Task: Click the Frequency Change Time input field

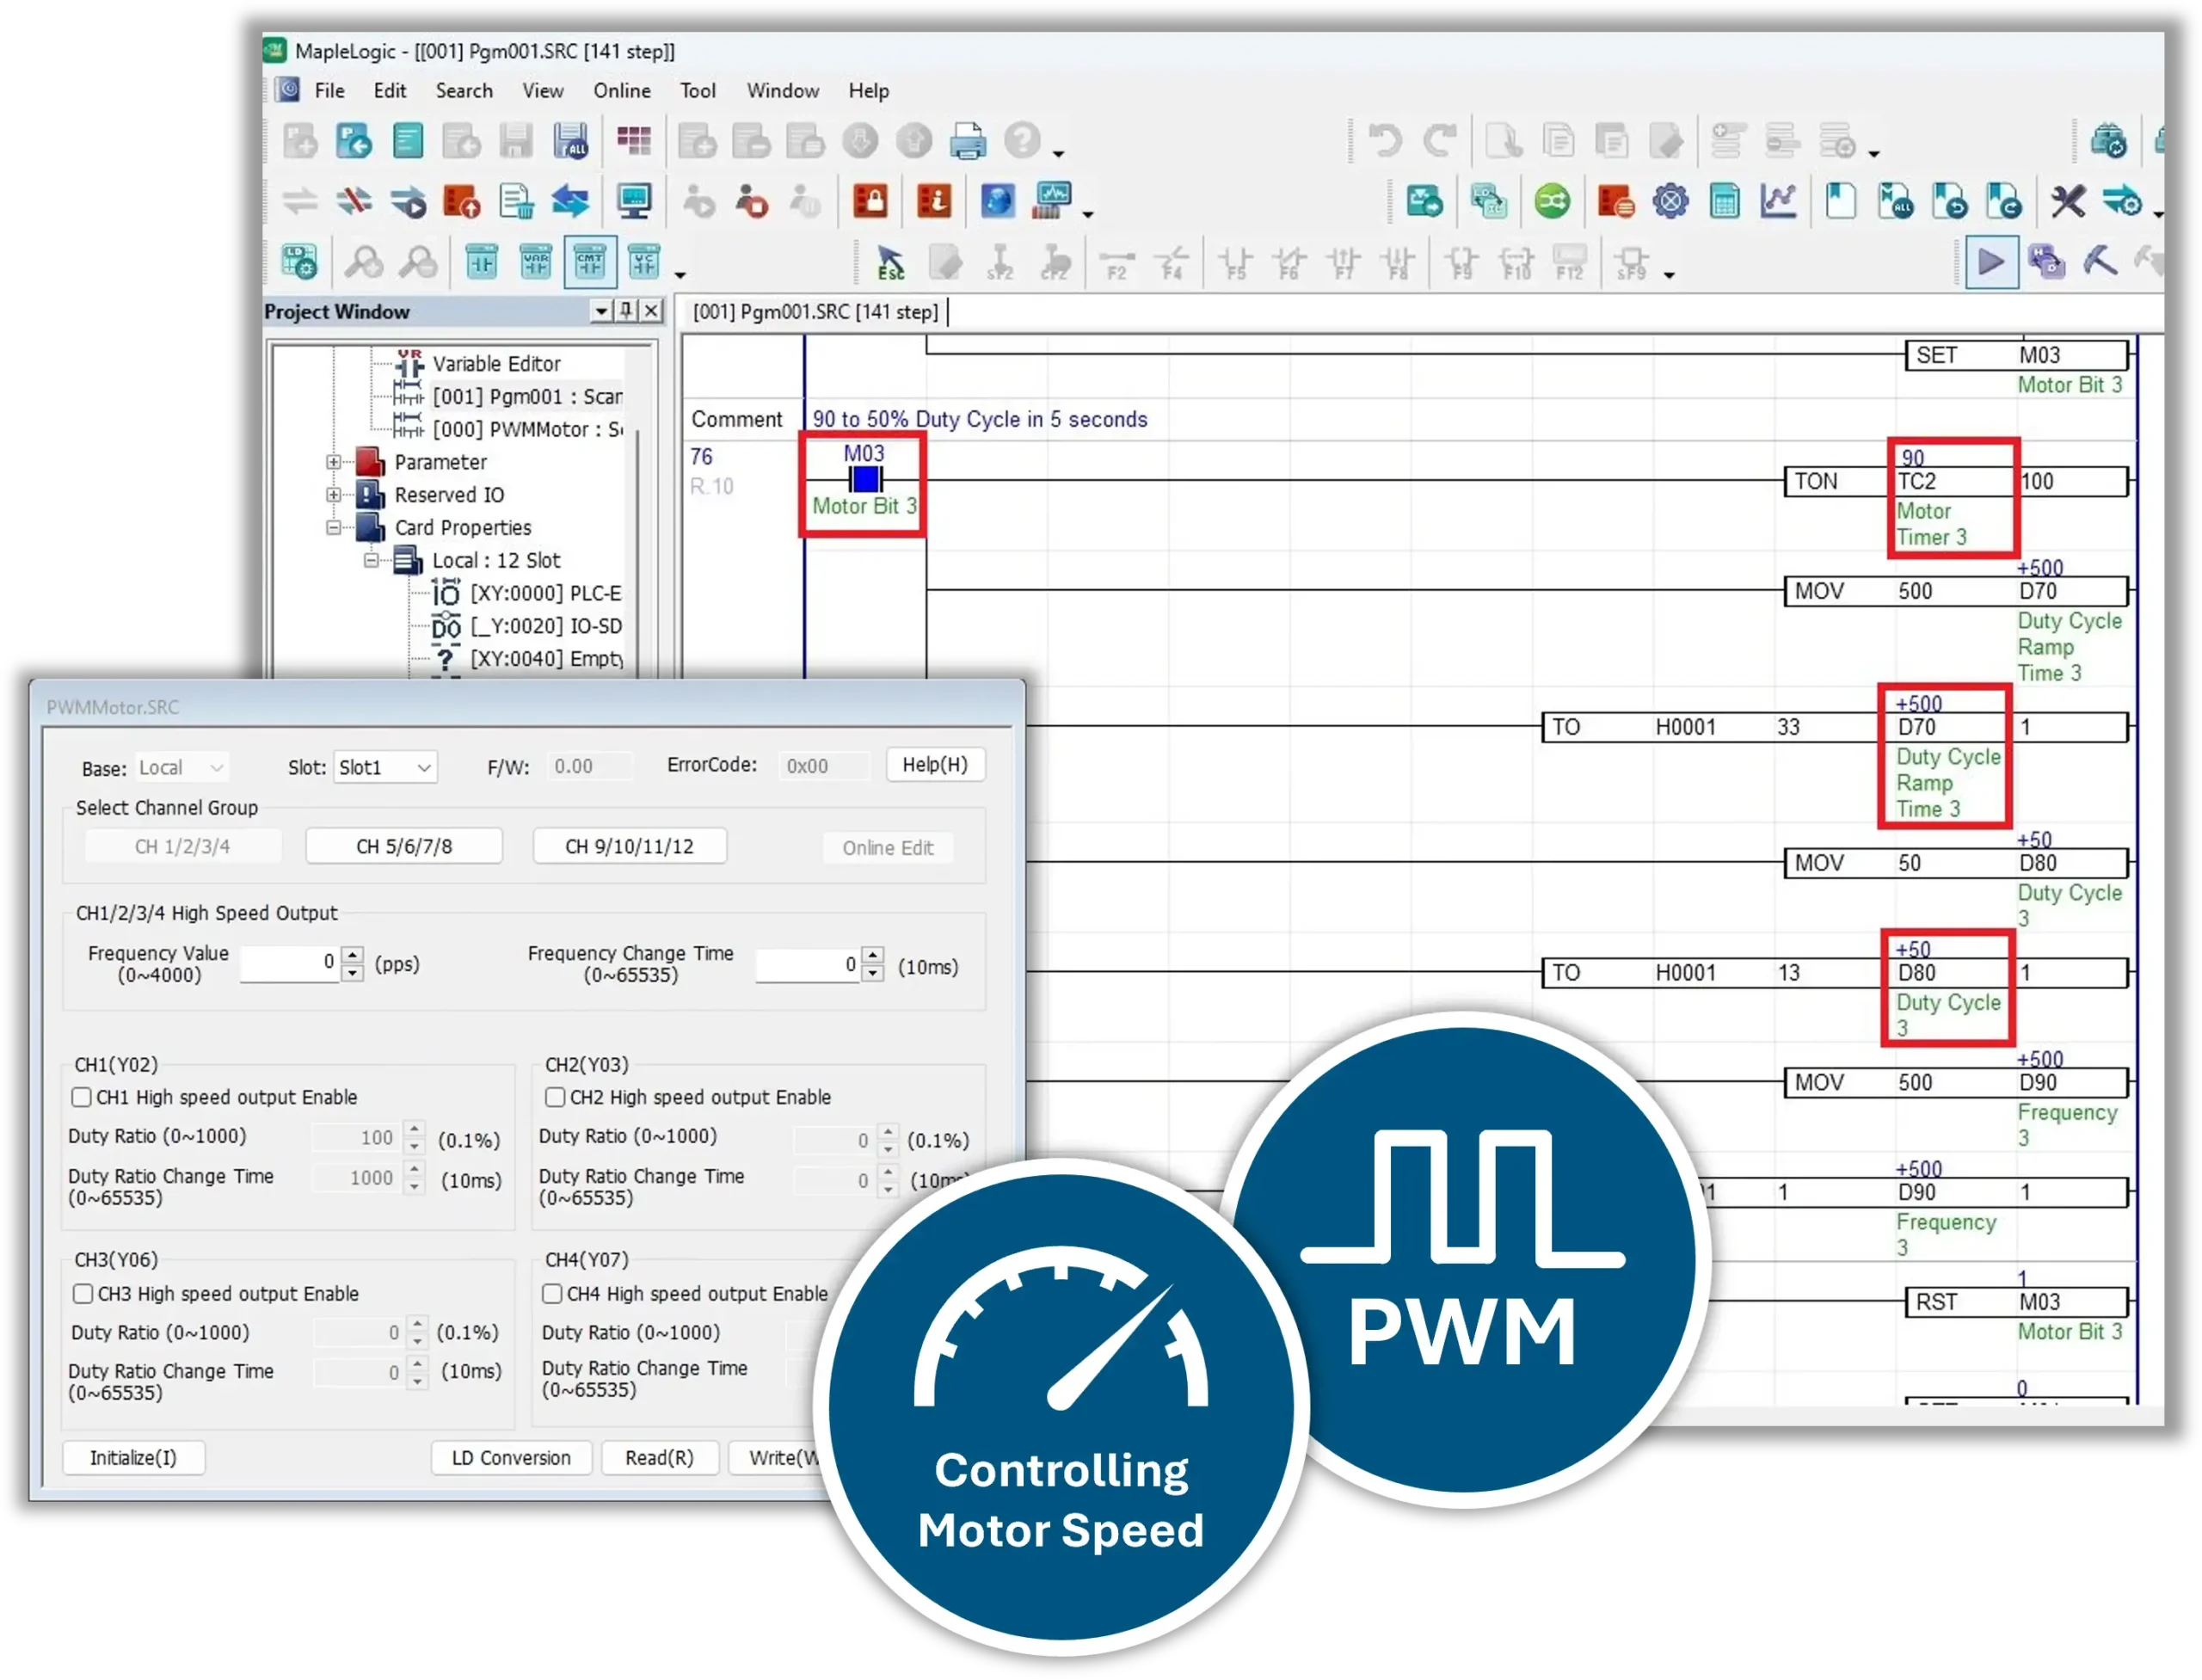Action: pos(806,965)
